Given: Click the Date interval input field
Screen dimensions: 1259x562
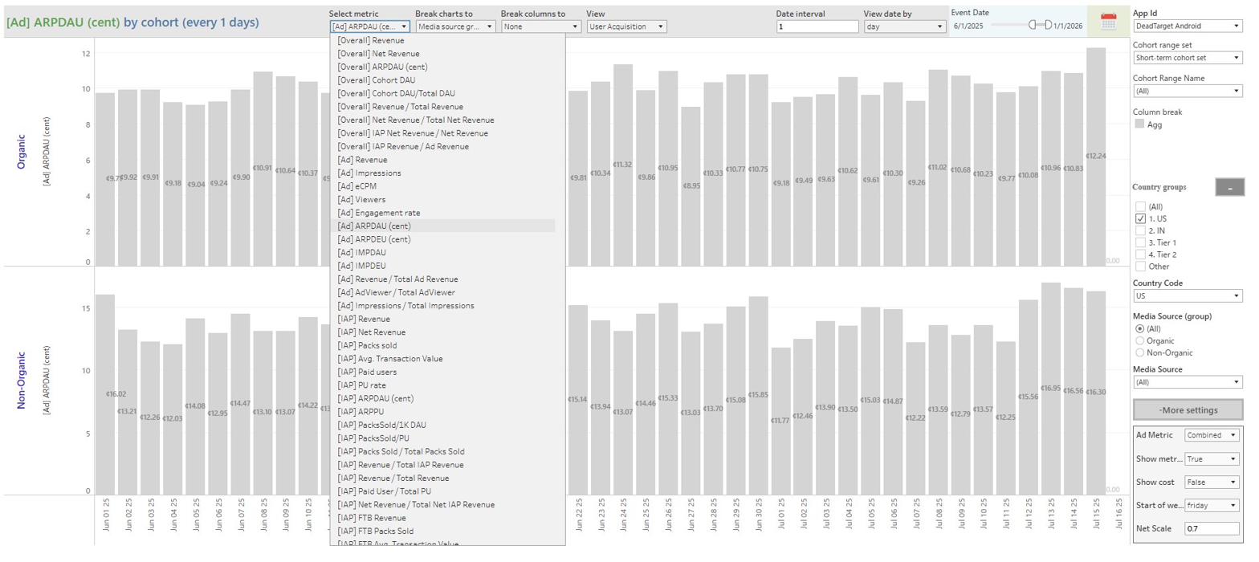Looking at the screenshot, I should tap(817, 26).
